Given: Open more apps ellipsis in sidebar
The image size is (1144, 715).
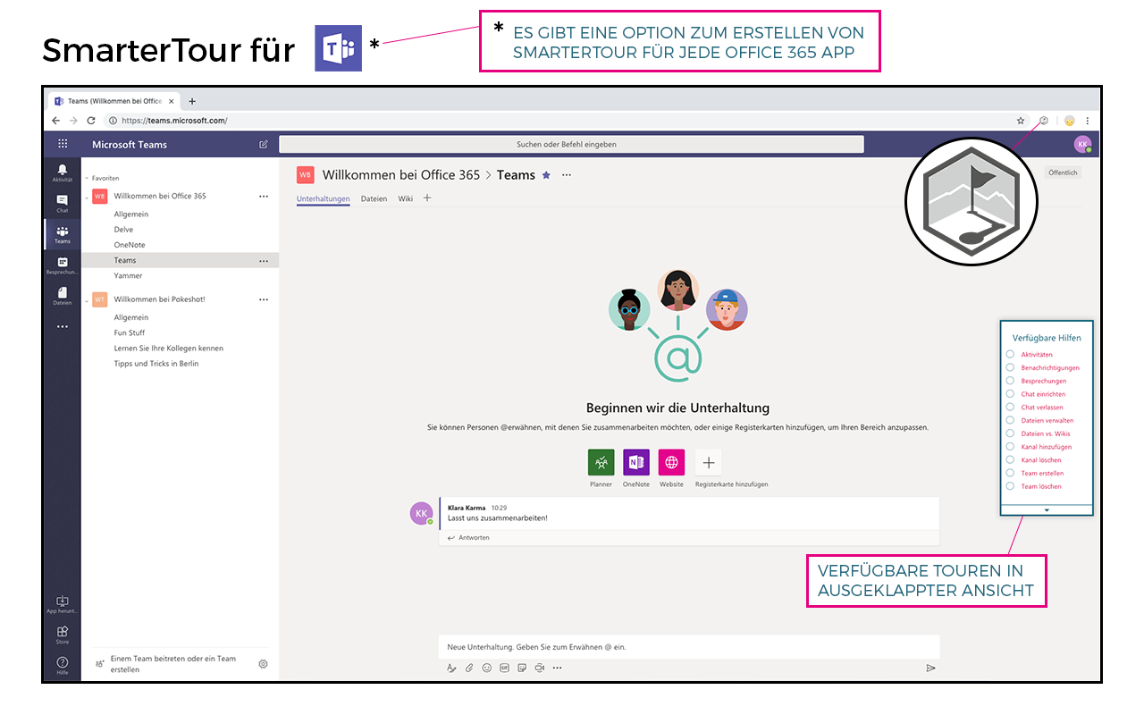Looking at the screenshot, I should pos(62,327).
